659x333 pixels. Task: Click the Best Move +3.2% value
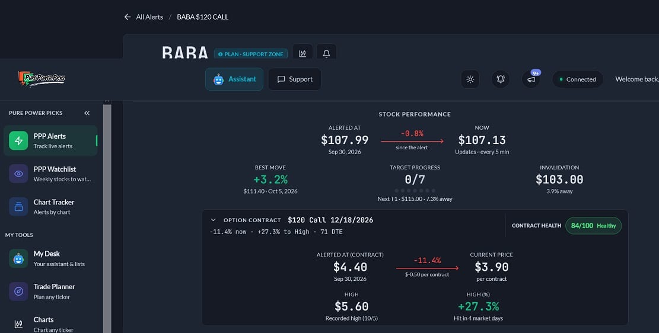point(270,180)
